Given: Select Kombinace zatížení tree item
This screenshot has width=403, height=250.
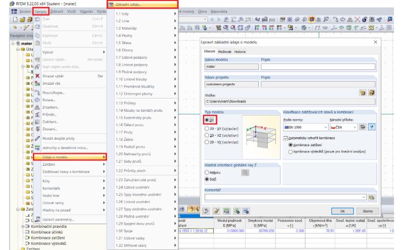Looking at the screenshot, I should coord(48,238).
